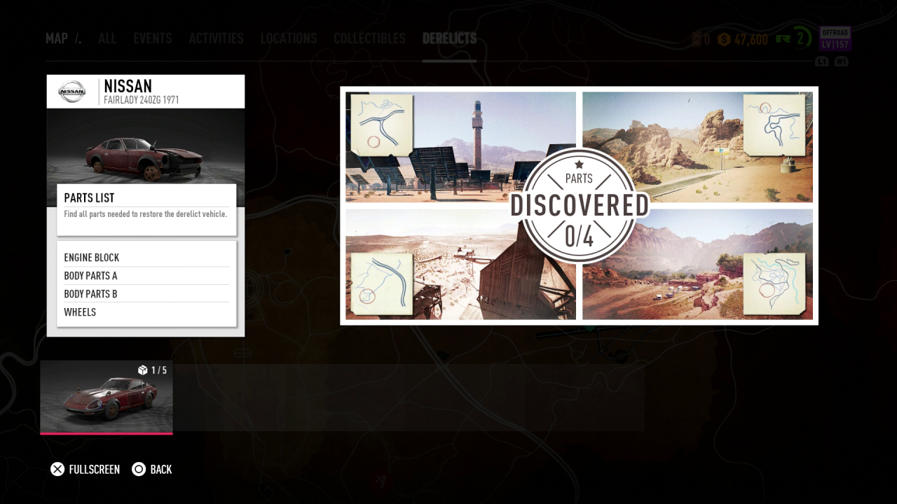The image size is (897, 504).
Task: Switch to the COLLECTIBLES tab
Action: click(x=369, y=38)
